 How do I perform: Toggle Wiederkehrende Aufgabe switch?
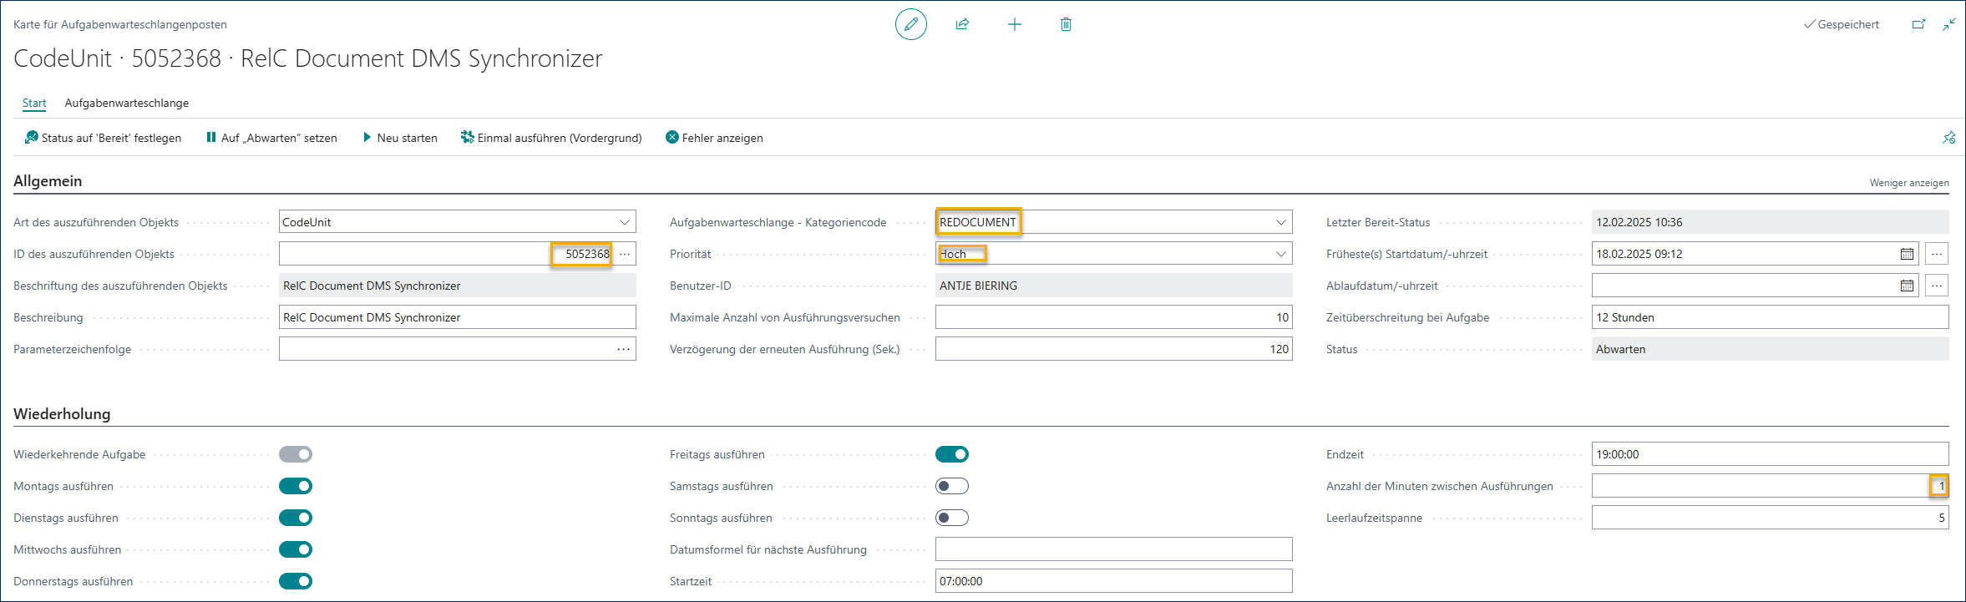(x=296, y=454)
